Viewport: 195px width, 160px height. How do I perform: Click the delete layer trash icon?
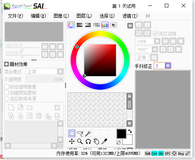39,116
